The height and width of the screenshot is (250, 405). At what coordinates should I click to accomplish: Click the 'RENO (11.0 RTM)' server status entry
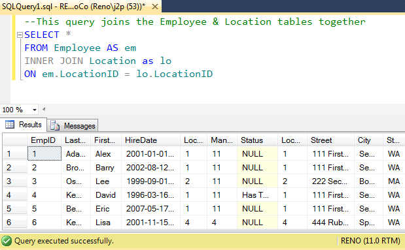[370, 241]
